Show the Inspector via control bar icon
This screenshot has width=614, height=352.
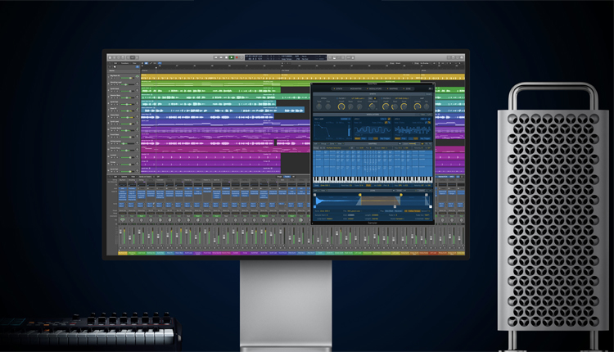click(x=114, y=57)
